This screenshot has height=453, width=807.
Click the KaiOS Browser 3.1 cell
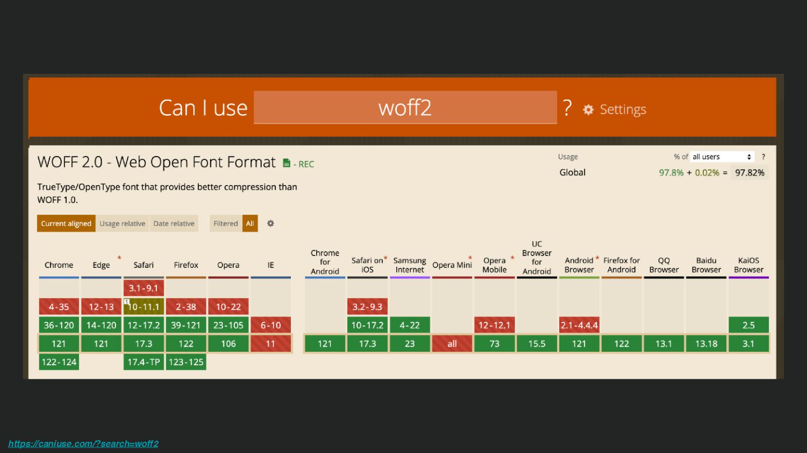(749, 343)
